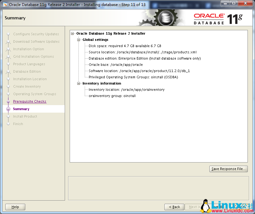The height and width of the screenshot is (214, 255).
Task: Click the step circle beside Install Product
Action: pos(8,116)
